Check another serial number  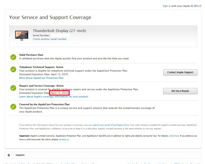tap(50, 39)
